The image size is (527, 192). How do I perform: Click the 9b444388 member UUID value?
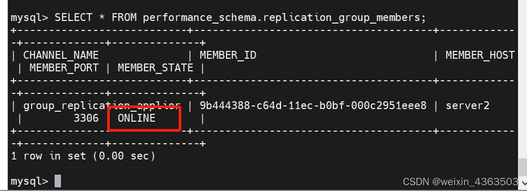(x=313, y=106)
